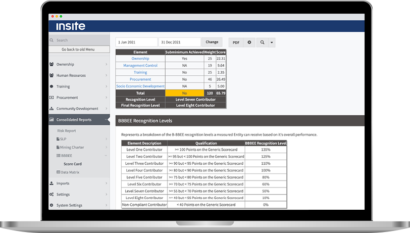Click the settings gear icon beside PDF
Viewport: 410px width, 233px height.
tap(249, 42)
